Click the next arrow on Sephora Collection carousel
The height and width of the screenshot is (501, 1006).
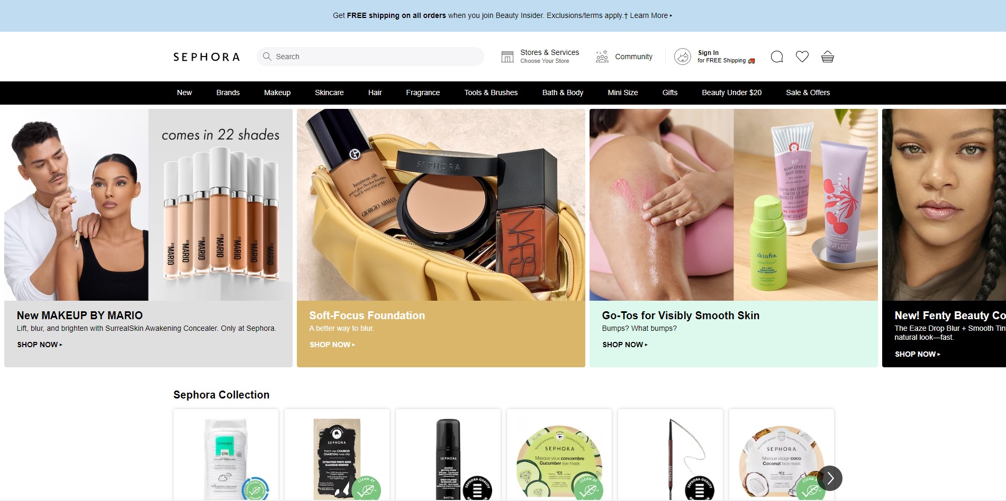pyautogui.click(x=830, y=478)
